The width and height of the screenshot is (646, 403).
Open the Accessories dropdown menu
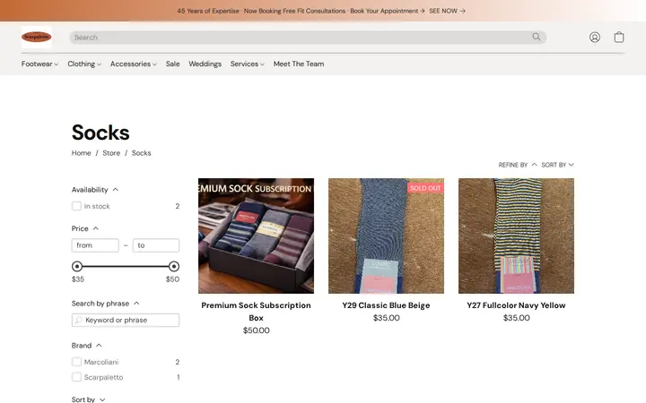[x=133, y=64]
